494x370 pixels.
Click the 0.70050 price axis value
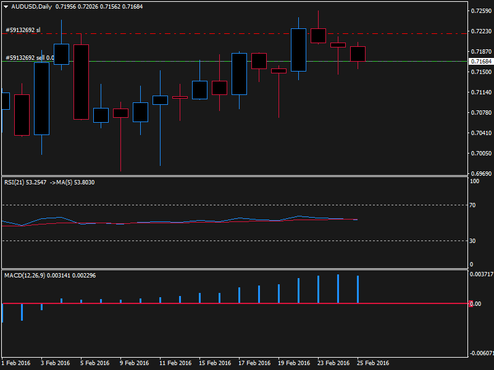481,154
